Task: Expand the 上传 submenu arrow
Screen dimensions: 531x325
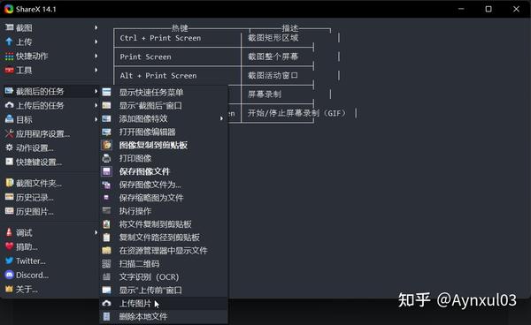Action: [96, 42]
